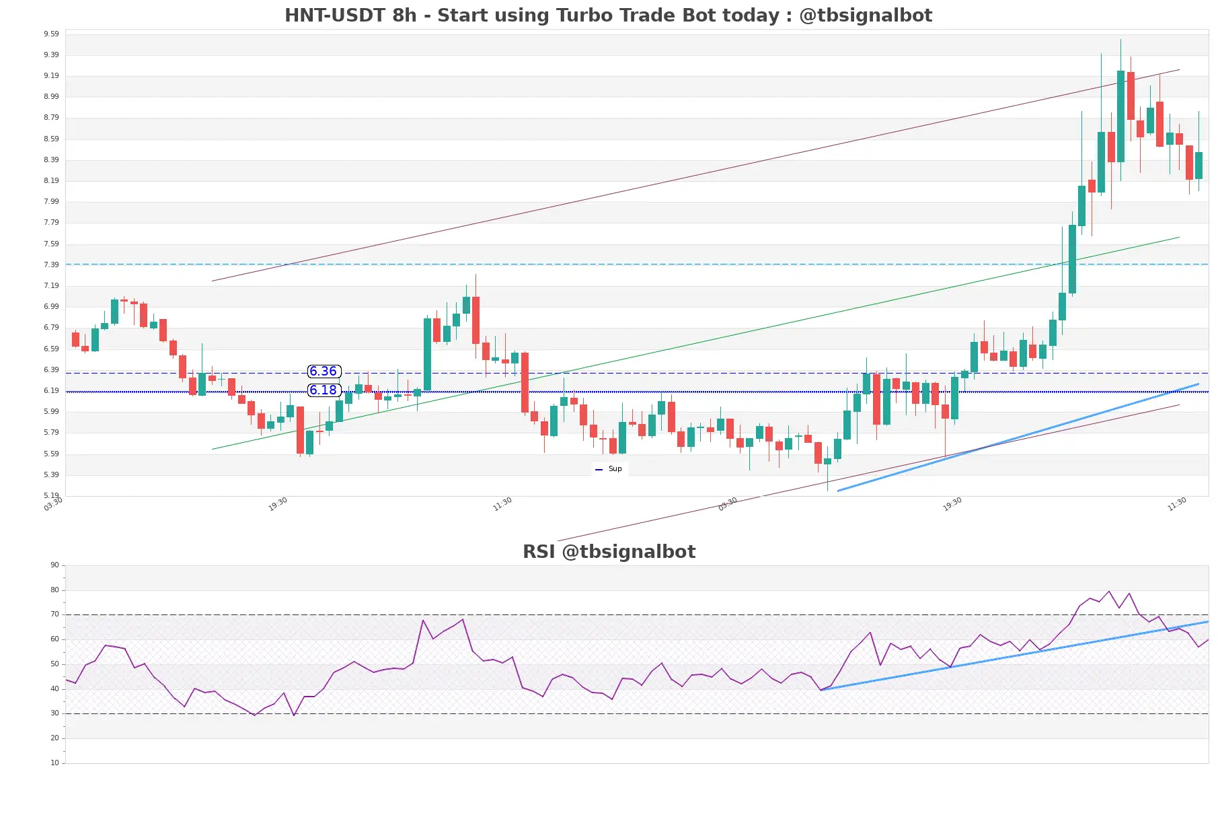Click the 5.59 price axis label

(51, 454)
